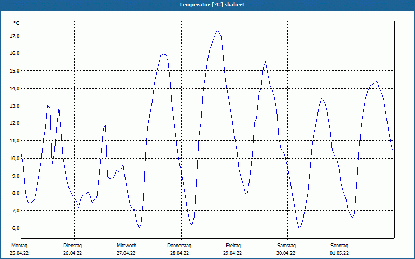The image size is (415, 259).
Task: Click the 13,0 y-axis value
Action: [15, 106]
